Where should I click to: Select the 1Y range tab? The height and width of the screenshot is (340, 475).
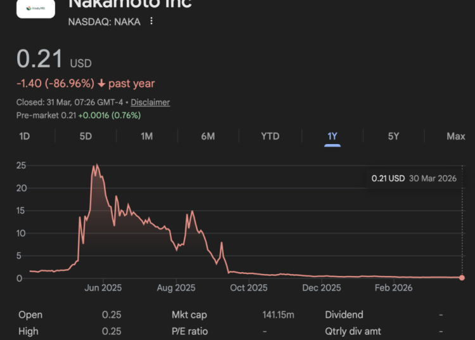point(332,136)
